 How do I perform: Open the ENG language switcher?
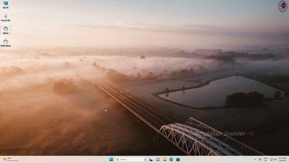point(266,159)
